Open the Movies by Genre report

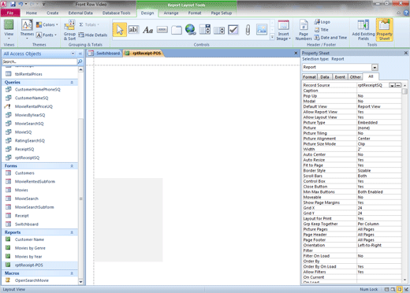pyautogui.click(x=30, y=248)
